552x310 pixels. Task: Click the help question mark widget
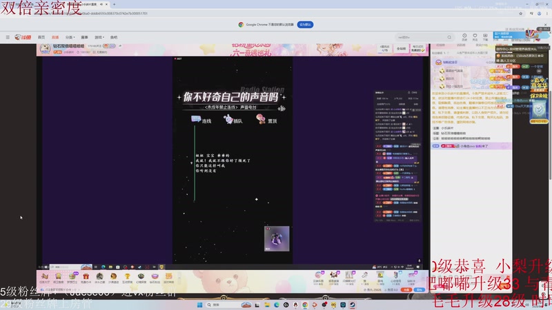(539, 111)
